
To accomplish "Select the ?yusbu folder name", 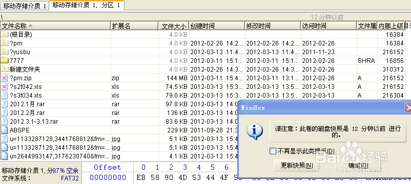I will 20,52.
